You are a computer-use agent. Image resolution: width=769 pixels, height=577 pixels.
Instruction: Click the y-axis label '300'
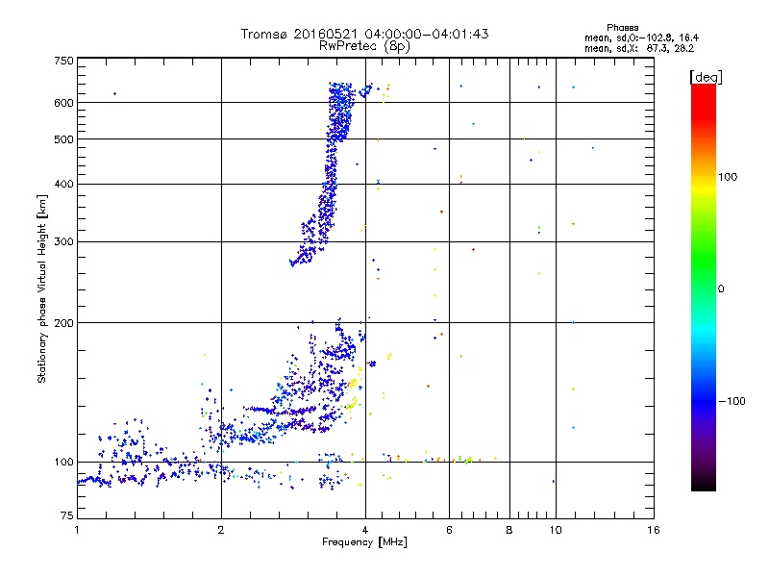[63, 242]
